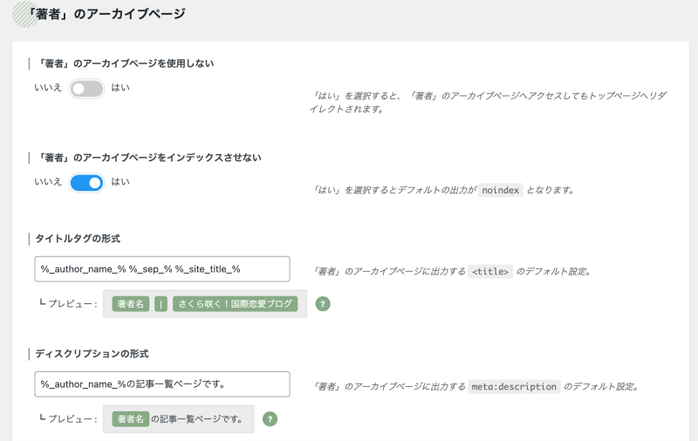The width and height of the screenshot is (698, 441).
Task: Select はい label for archive page usage
Action: [120, 87]
